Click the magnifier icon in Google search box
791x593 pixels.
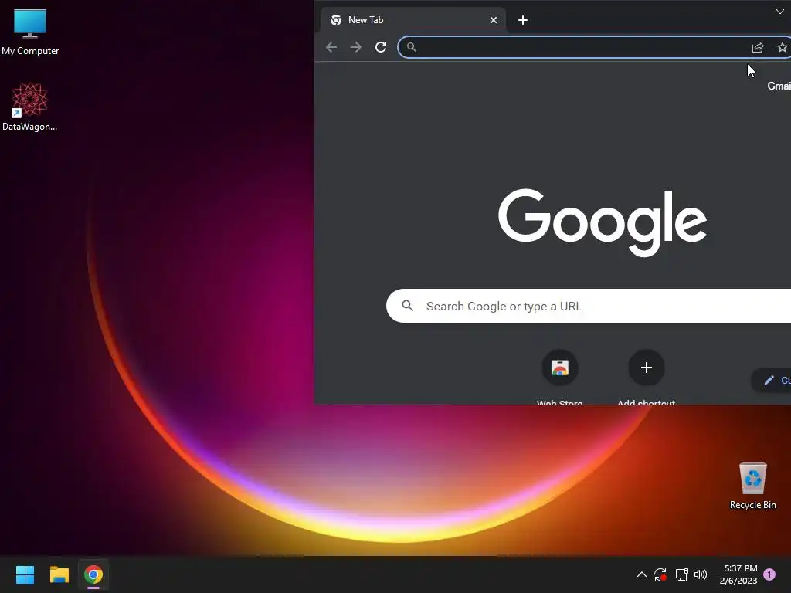(408, 306)
